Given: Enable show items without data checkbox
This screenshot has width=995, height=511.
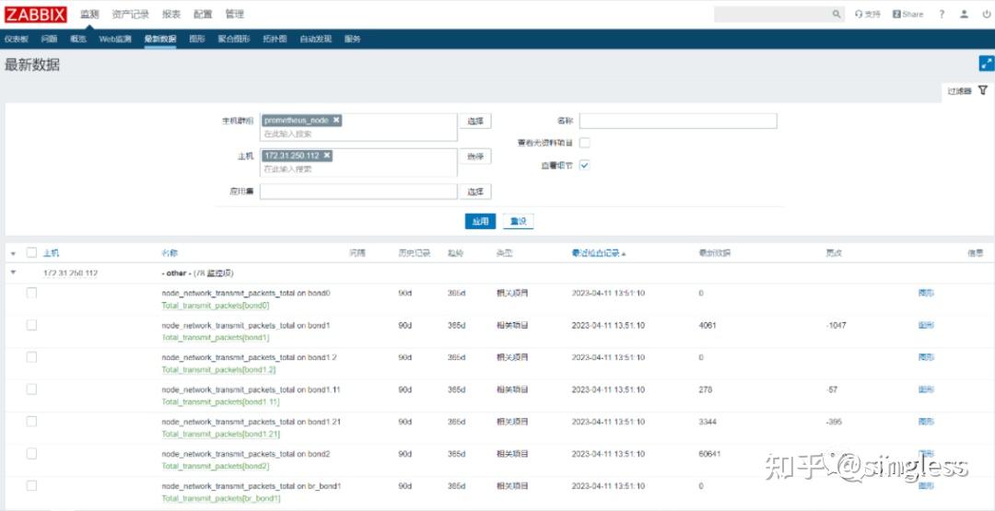Looking at the screenshot, I should [584, 143].
